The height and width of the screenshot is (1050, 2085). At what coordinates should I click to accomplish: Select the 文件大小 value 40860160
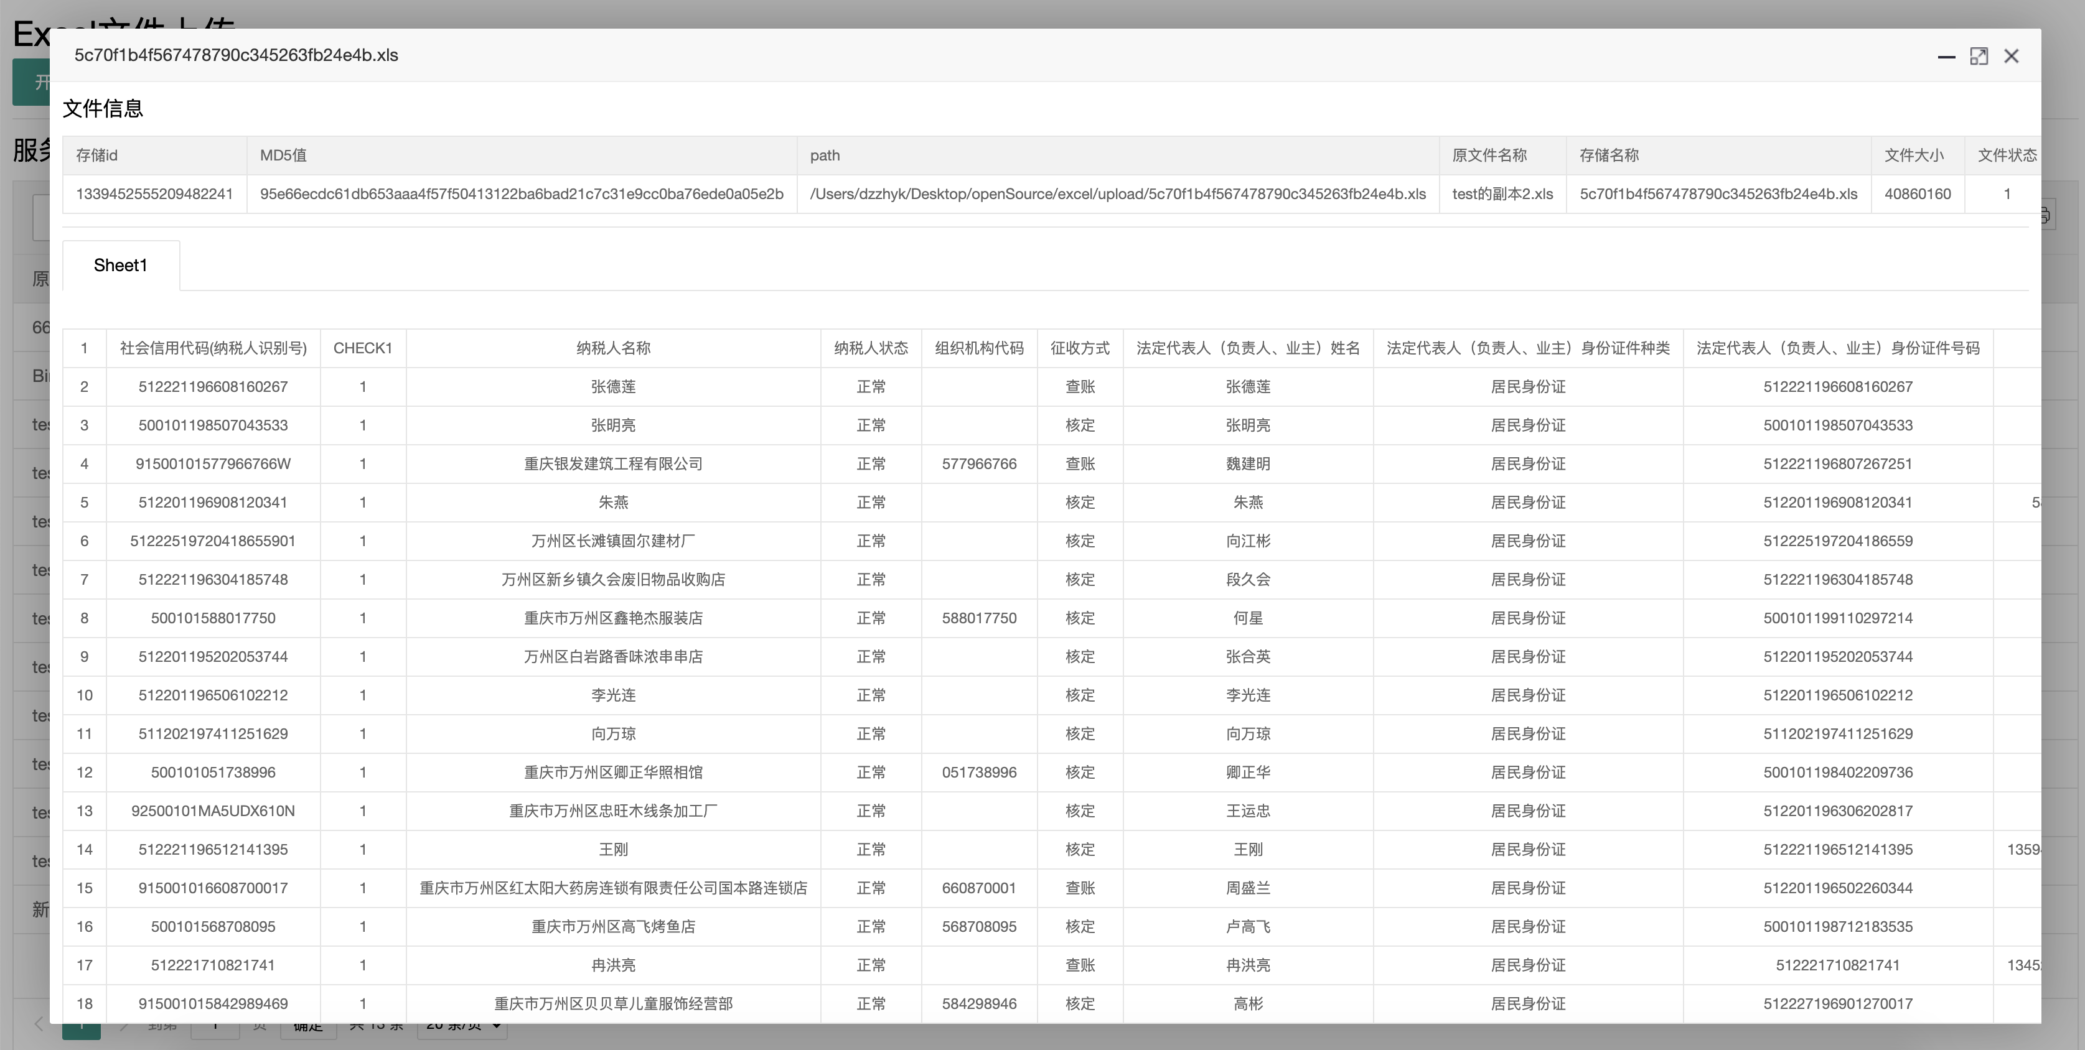coord(1917,194)
